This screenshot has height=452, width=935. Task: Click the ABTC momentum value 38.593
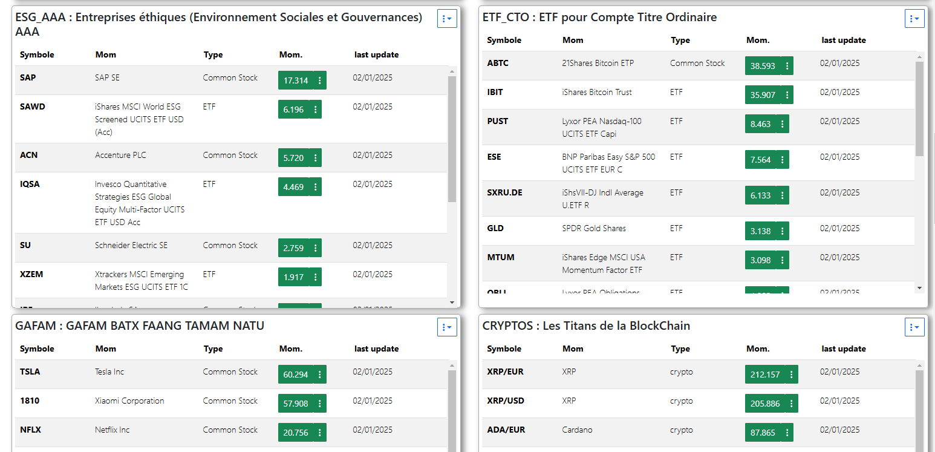coord(763,66)
